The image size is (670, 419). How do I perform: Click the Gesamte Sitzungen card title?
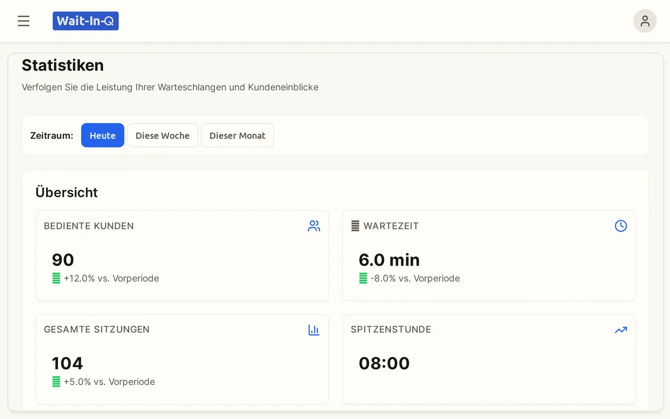[x=97, y=329]
